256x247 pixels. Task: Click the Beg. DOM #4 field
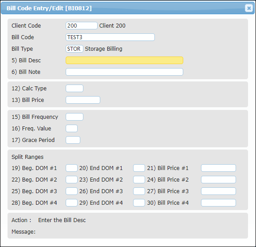pyautogui.click(x=71, y=203)
